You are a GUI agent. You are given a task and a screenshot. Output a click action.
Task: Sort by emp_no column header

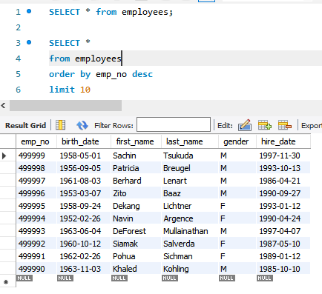tap(36, 141)
